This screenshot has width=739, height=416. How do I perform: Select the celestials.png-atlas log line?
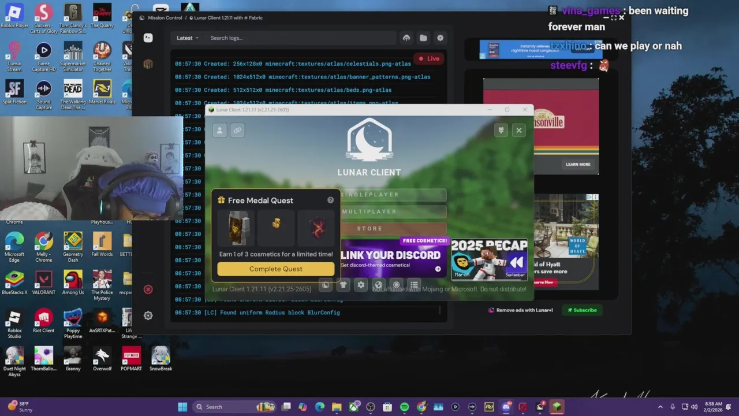click(x=293, y=64)
